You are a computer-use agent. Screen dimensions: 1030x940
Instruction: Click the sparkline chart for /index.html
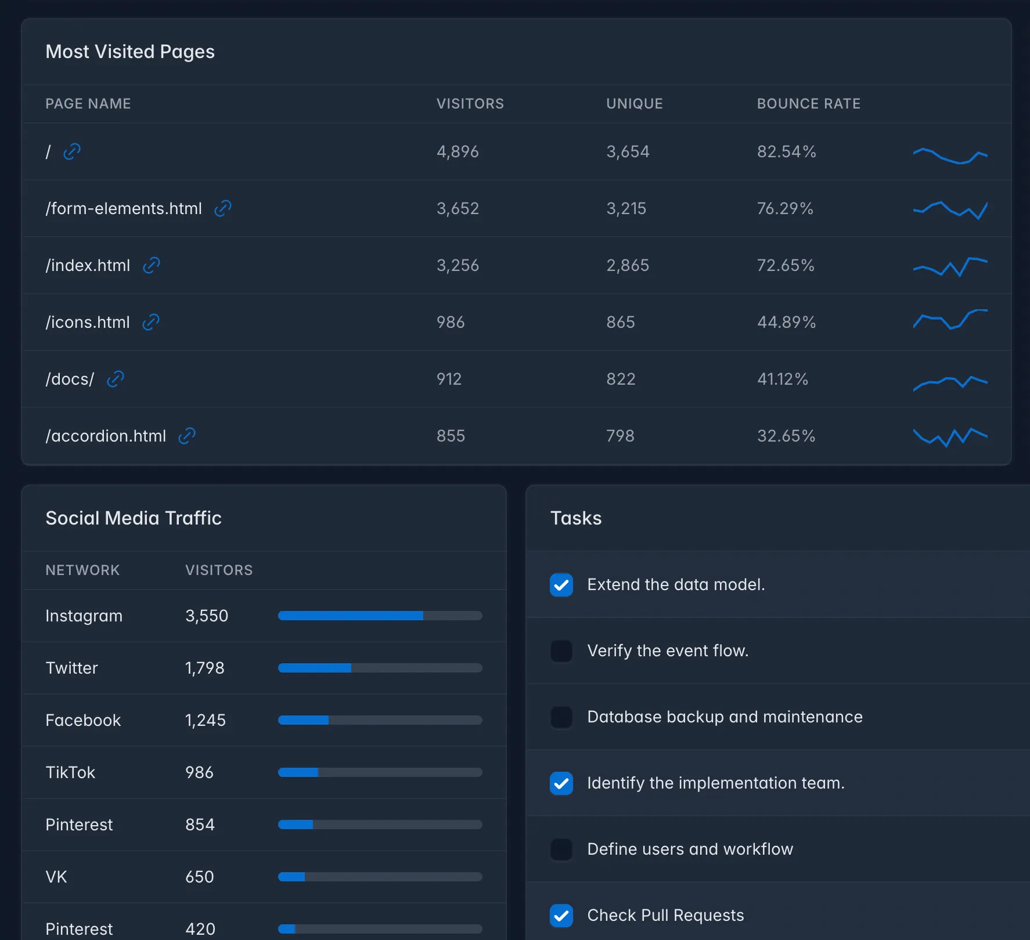[950, 267]
